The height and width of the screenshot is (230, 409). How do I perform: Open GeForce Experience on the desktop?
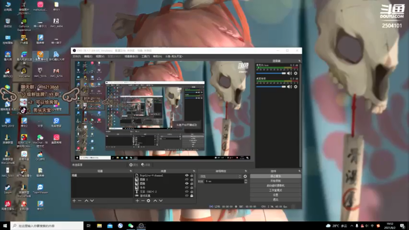24,25
